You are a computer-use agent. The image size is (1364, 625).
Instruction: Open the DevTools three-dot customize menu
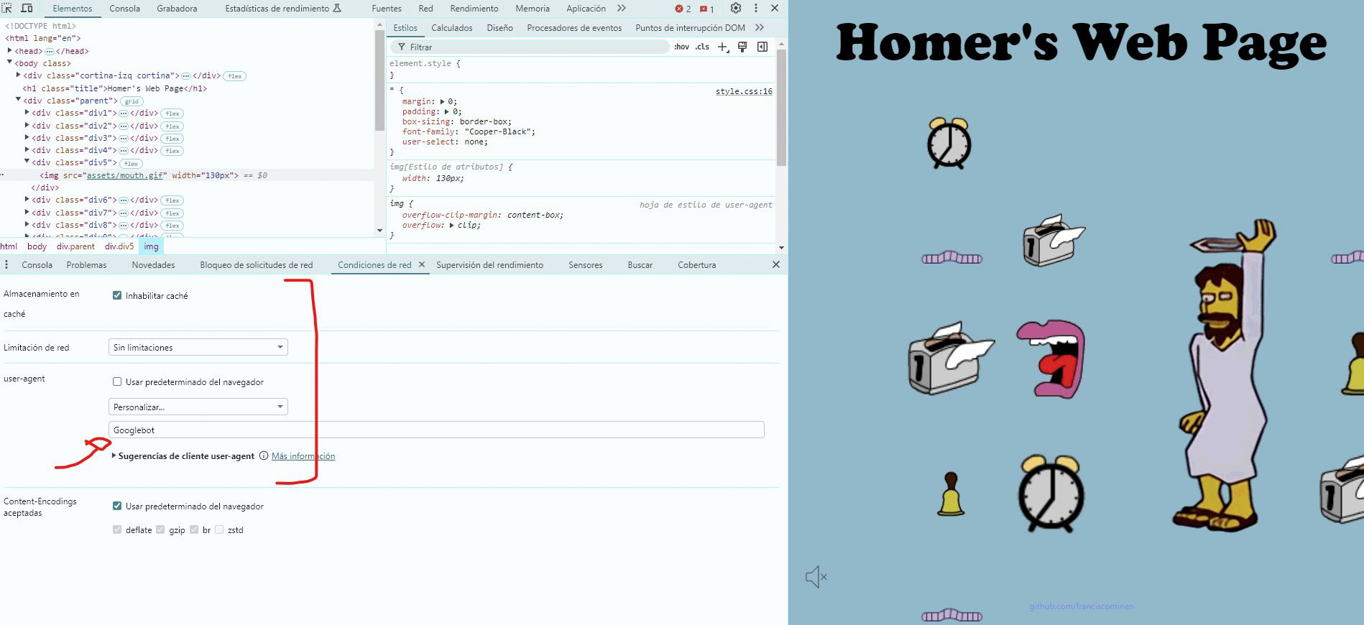pos(755,9)
